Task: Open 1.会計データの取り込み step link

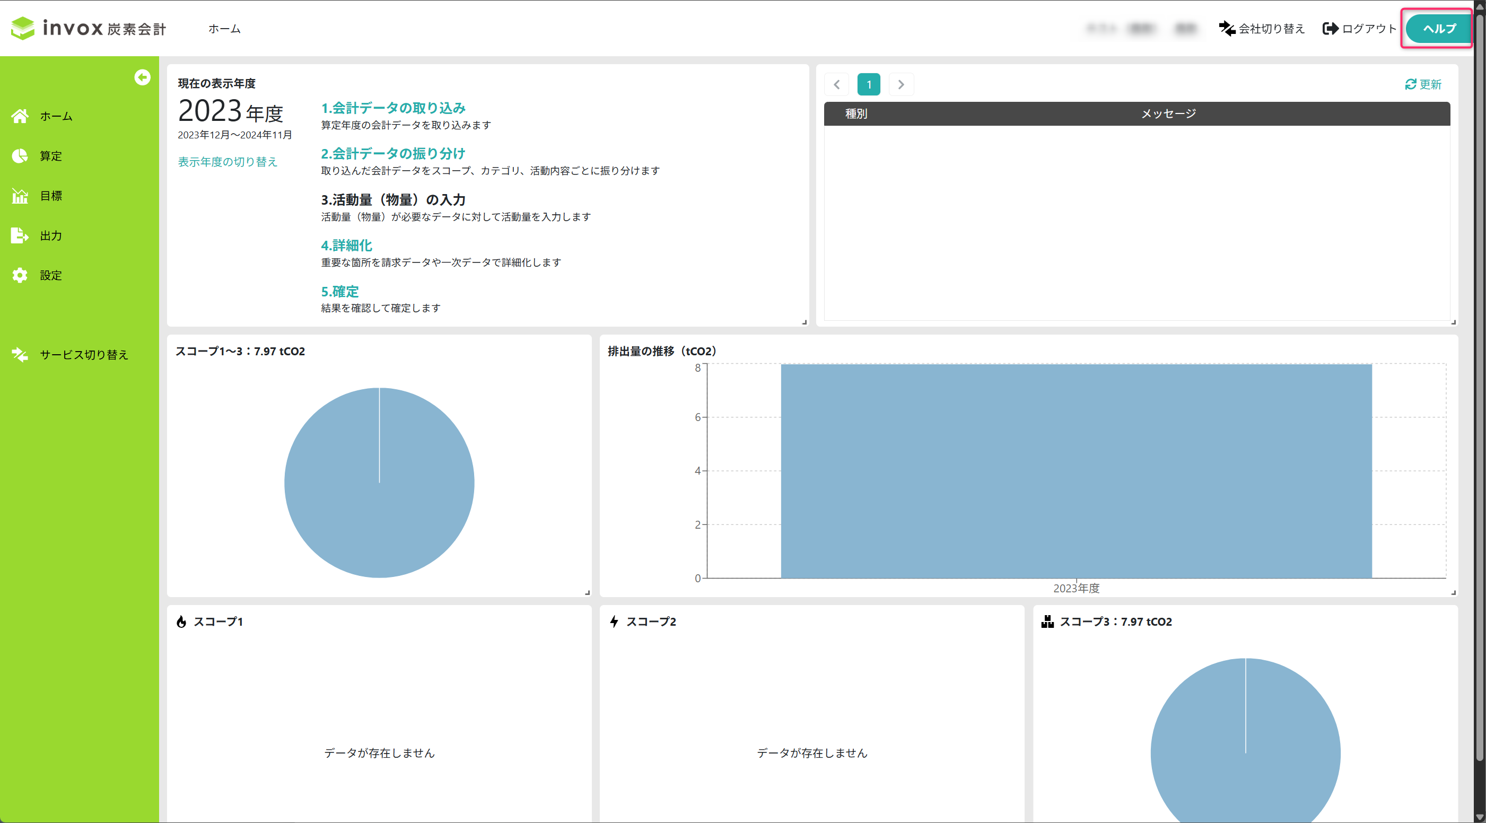Action: coord(393,108)
